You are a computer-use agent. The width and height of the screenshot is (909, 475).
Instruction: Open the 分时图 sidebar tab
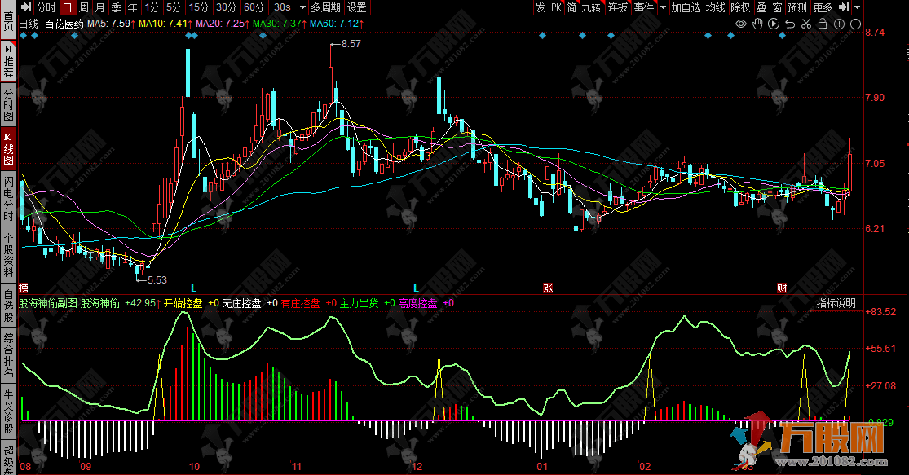(x=8, y=105)
